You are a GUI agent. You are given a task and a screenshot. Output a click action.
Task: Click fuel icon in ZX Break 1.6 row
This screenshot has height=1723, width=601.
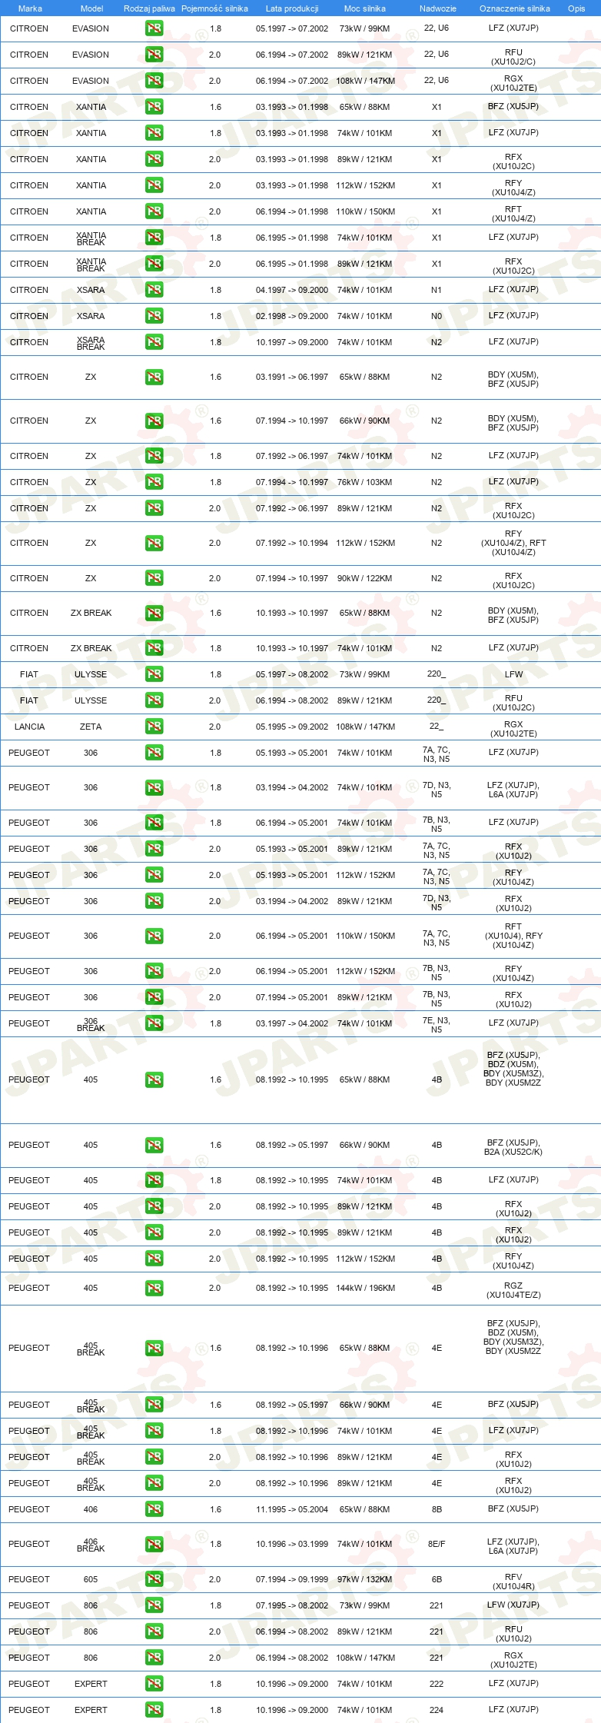click(154, 614)
